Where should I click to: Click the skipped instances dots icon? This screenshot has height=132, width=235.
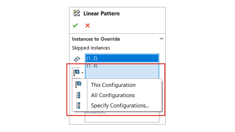click(77, 59)
